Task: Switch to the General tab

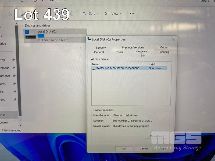Action: tap(99, 52)
